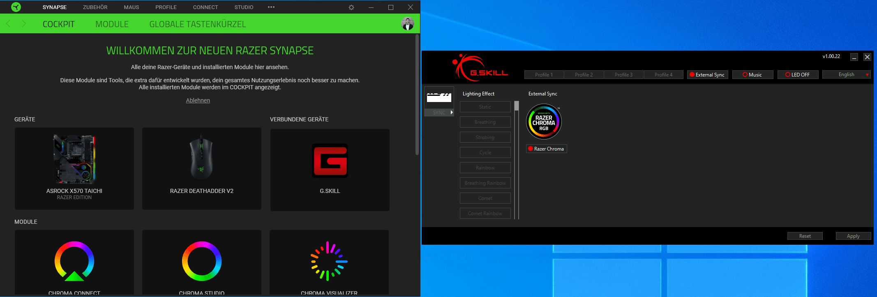Go forward with Synapse forward arrow
Viewport: 877px width, 297px height.
point(24,24)
